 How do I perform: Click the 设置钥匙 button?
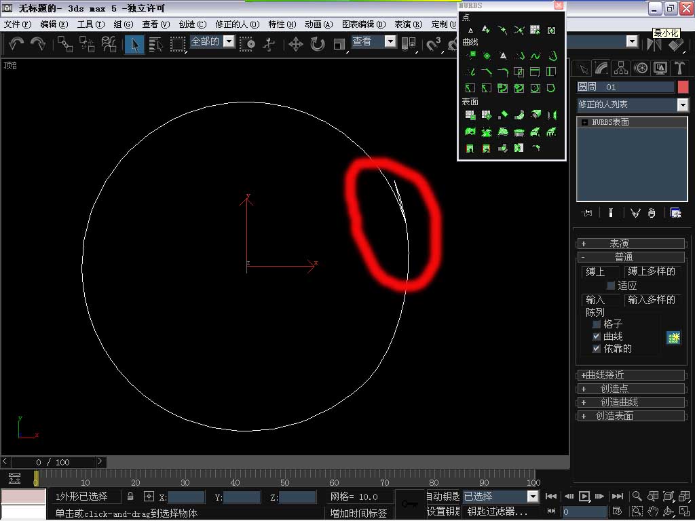coord(443,512)
